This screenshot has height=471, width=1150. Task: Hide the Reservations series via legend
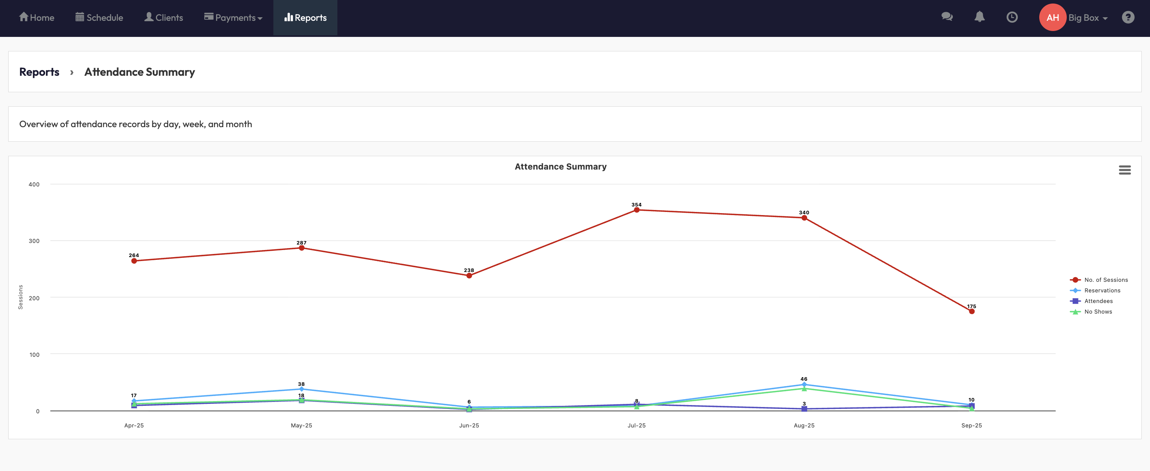[1102, 290]
